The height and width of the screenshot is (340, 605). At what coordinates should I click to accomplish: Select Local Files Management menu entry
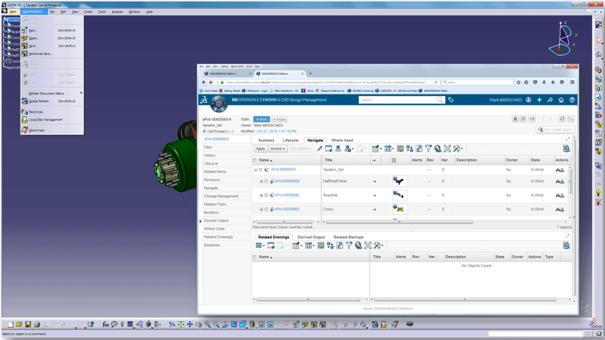click(46, 120)
